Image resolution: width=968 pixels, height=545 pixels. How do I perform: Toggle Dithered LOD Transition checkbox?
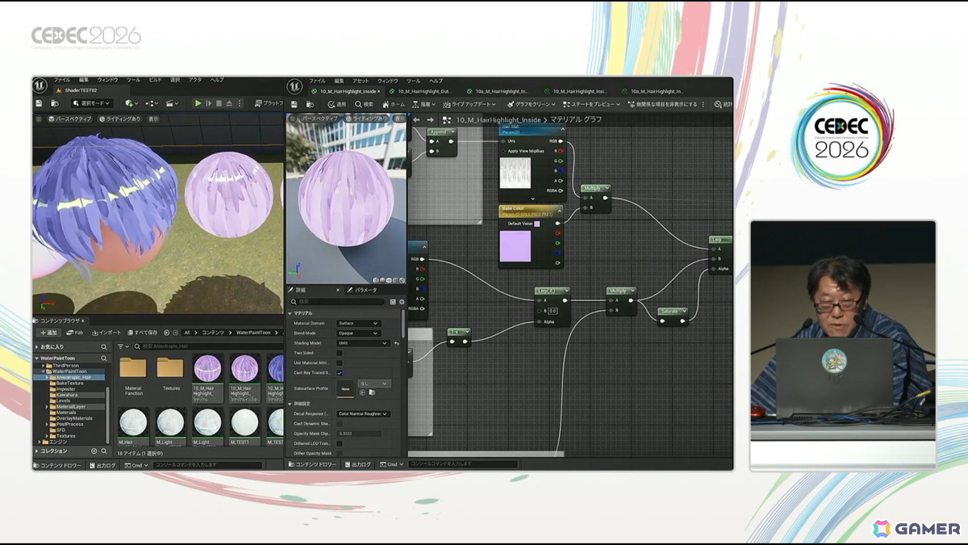pos(340,443)
